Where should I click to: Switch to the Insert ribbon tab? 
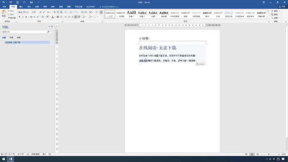point(21,7)
